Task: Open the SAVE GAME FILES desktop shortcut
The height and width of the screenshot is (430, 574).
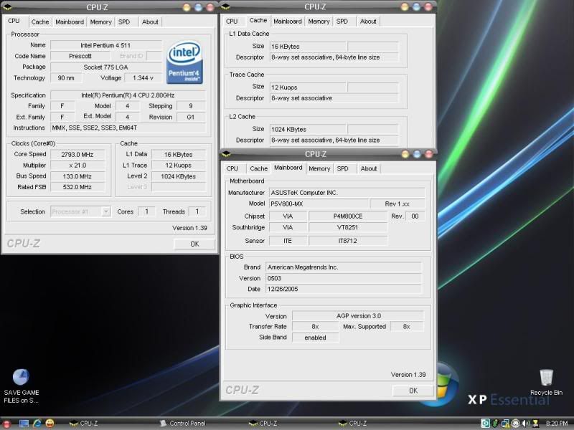Action: pyautogui.click(x=22, y=378)
